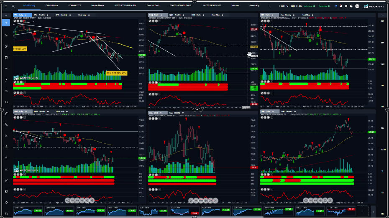The height and width of the screenshot is (218, 389).
Task: Select the 1M timeframe in right sidebar
Action: point(382,21)
